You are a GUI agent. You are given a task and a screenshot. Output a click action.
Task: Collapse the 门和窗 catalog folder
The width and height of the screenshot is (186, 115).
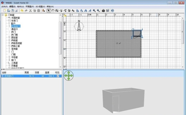pos(2,15)
